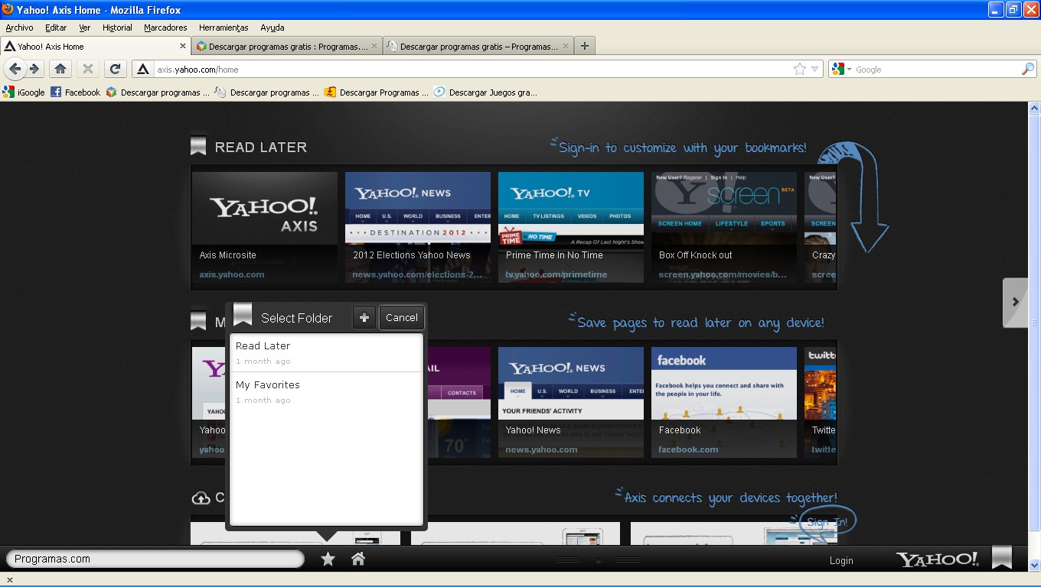Click the star icon in Axis bottom bar
Viewport: 1041px width, 587px height.
(x=328, y=559)
